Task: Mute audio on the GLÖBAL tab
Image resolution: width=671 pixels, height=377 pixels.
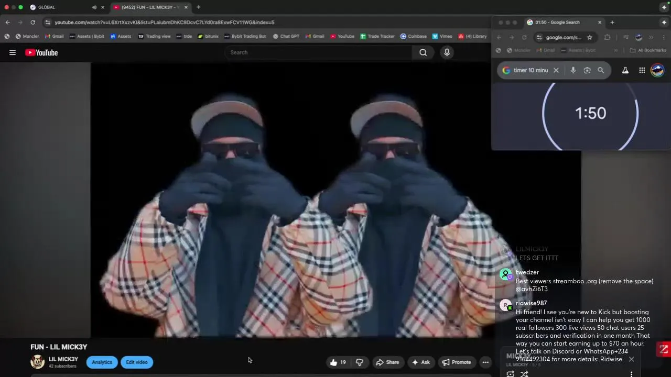Action: pos(94,7)
